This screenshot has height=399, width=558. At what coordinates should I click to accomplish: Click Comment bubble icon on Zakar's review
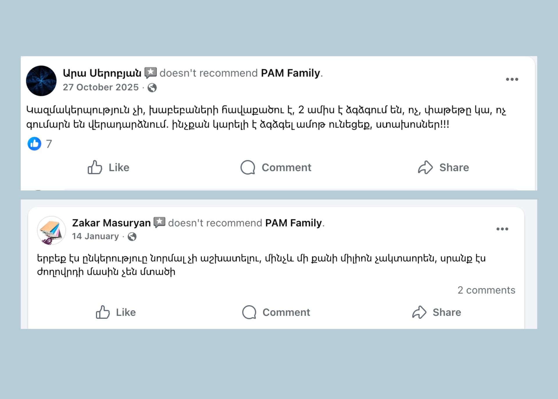(x=249, y=312)
